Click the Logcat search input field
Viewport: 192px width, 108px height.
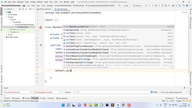[113, 92]
